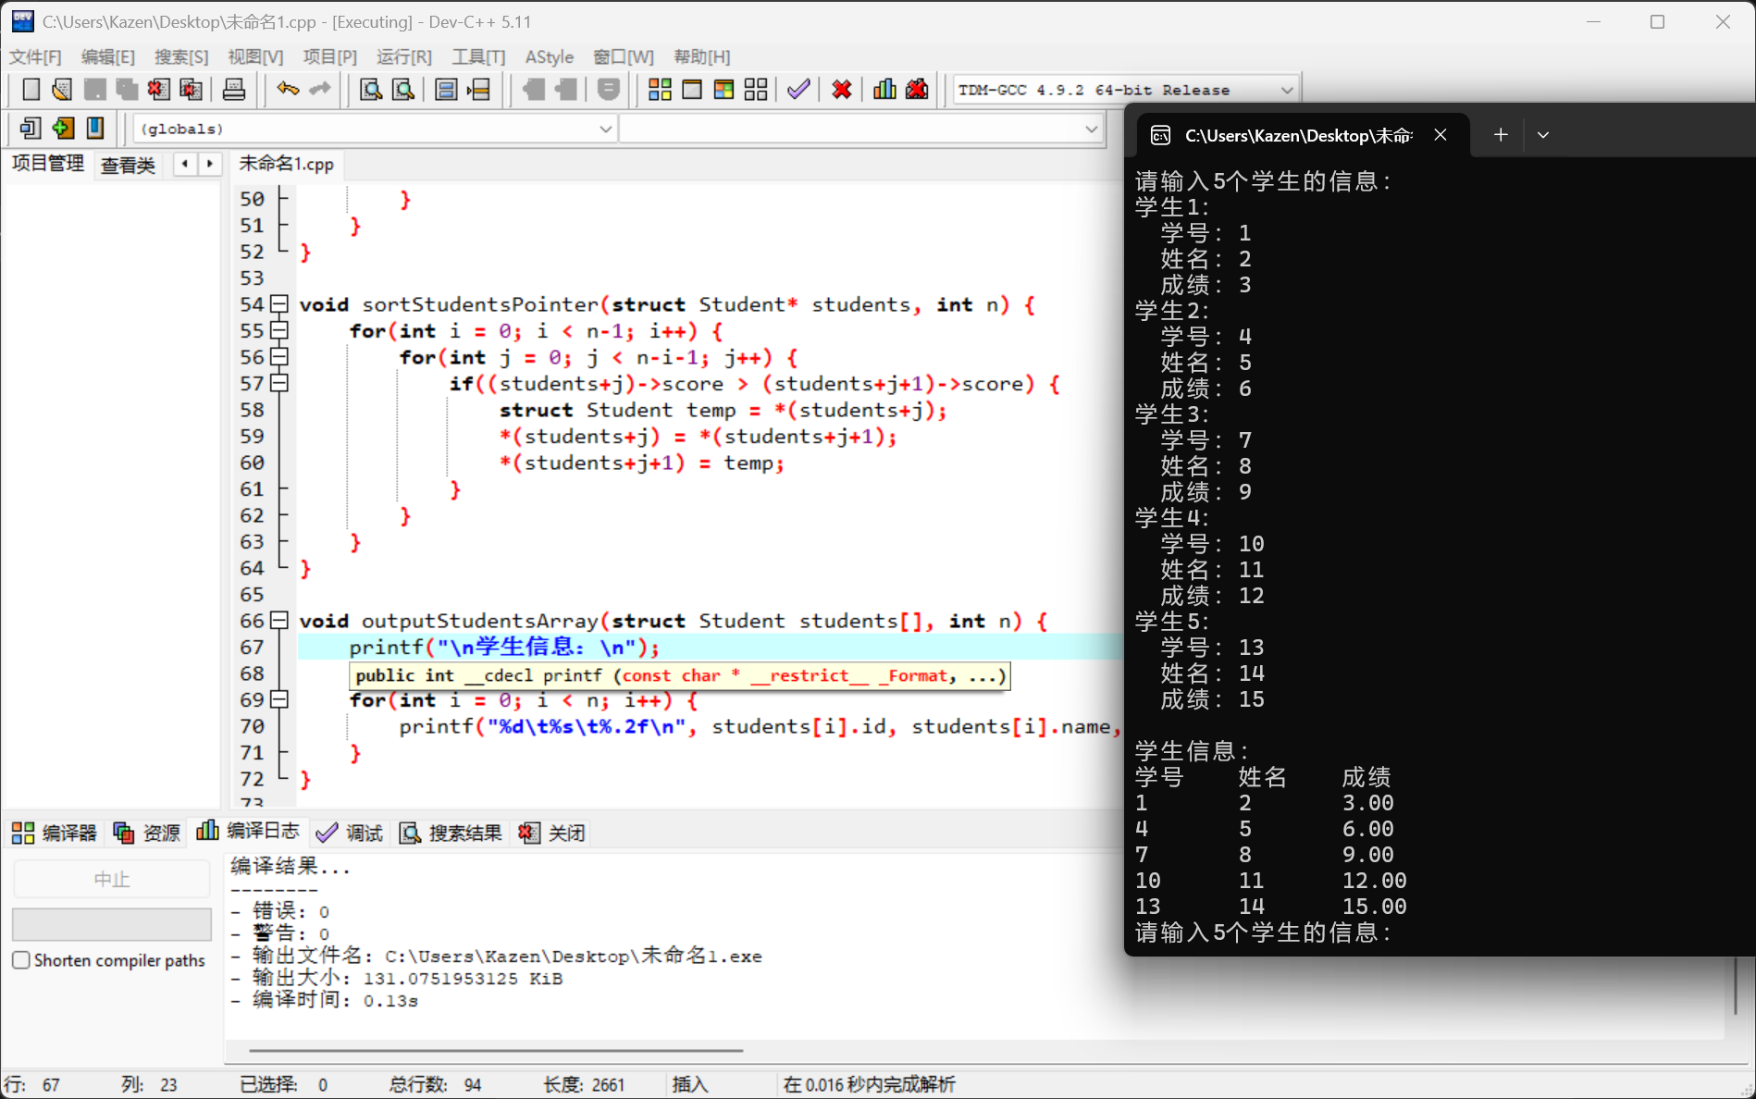The image size is (1756, 1099).
Task: Open the (globals) class browser dropdown
Action: (605, 129)
